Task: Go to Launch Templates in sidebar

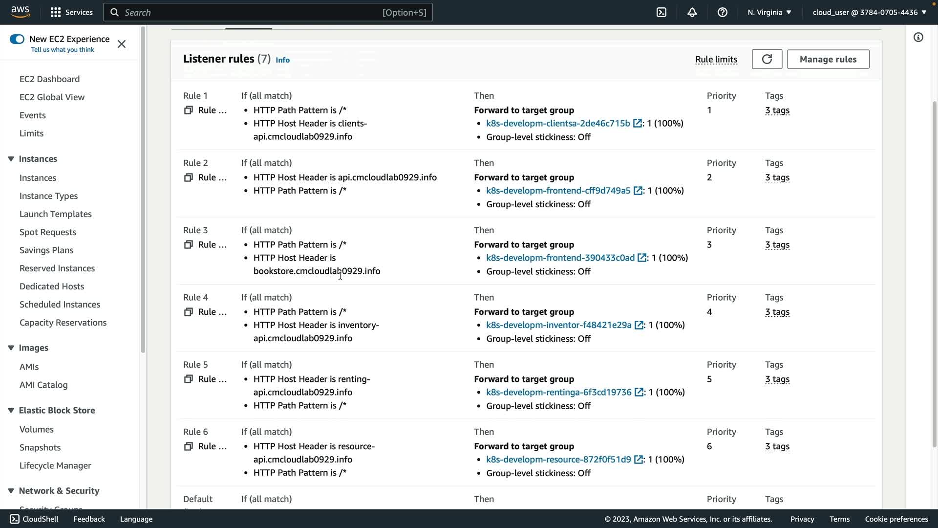Action: 55,214
